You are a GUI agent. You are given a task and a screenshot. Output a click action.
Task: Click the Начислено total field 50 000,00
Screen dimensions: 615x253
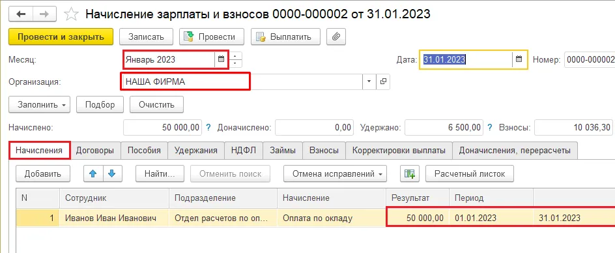click(162, 127)
